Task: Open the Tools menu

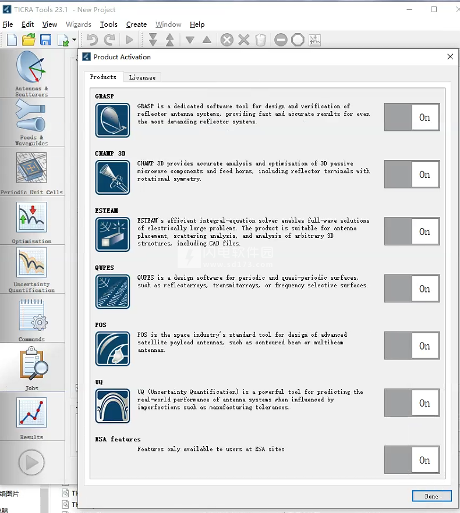Action: [x=108, y=24]
